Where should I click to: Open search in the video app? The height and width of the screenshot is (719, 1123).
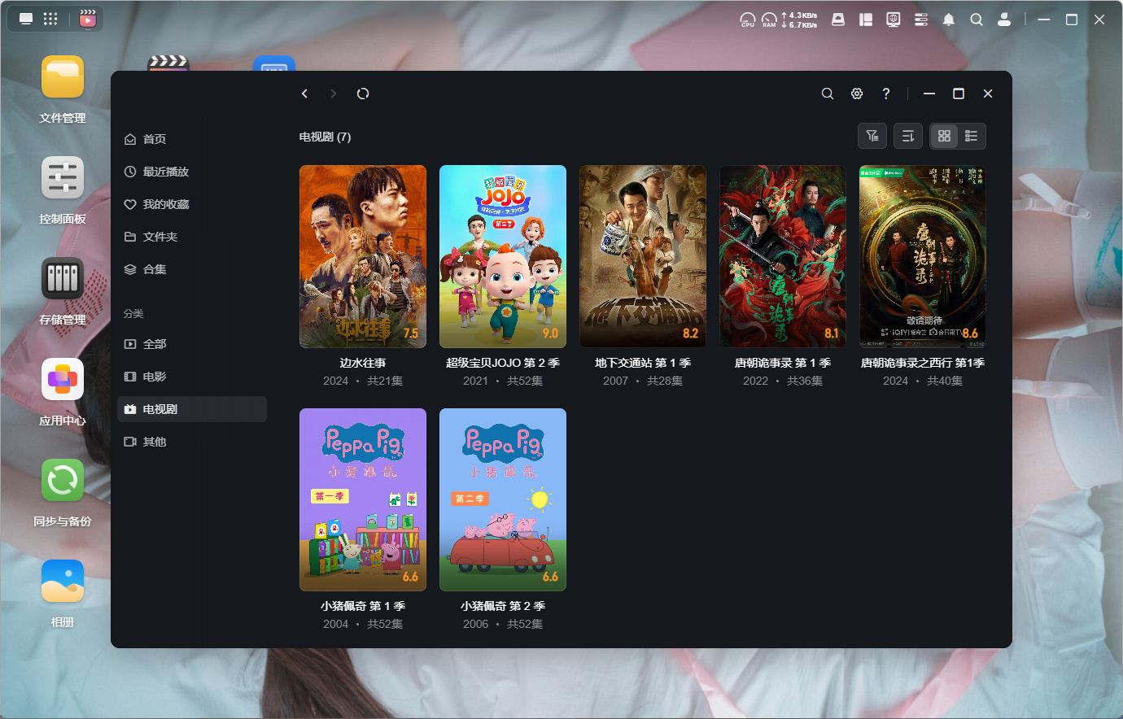click(828, 94)
